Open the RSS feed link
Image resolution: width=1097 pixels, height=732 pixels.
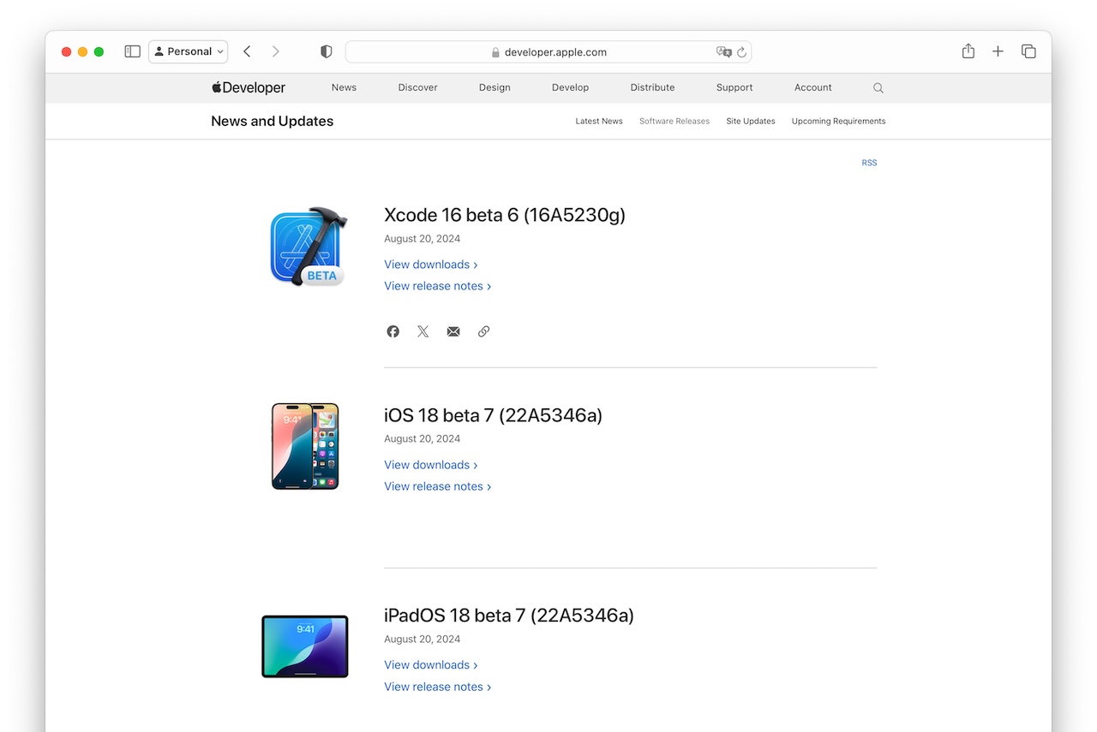[869, 163]
